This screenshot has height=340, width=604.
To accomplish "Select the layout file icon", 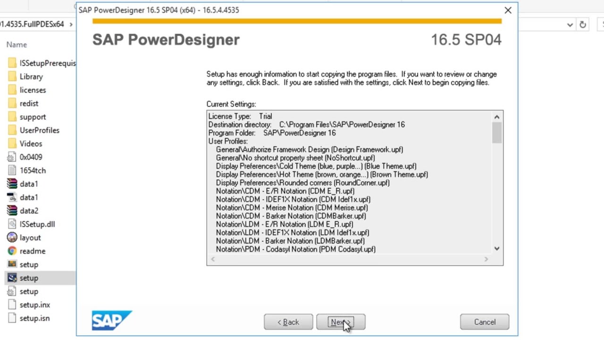I will [x=12, y=238].
